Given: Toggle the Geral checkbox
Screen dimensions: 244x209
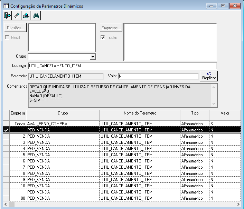Looking at the screenshot, I should pos(7,38).
